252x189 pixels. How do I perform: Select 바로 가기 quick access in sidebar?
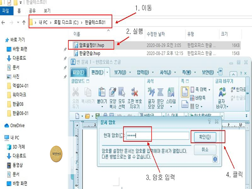point(15,40)
